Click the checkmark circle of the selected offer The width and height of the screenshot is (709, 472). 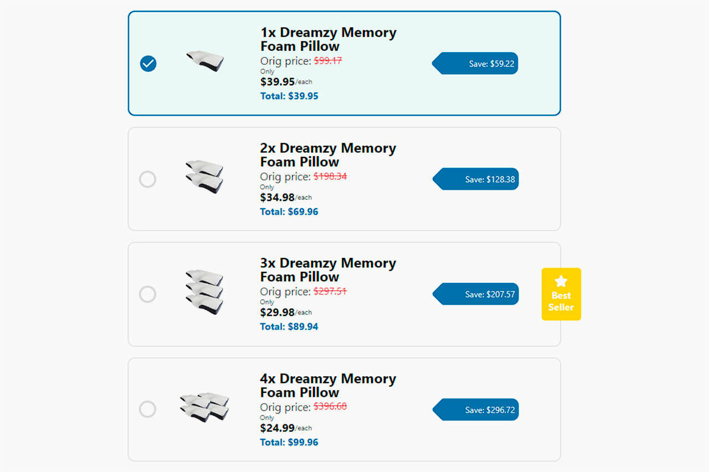click(148, 63)
